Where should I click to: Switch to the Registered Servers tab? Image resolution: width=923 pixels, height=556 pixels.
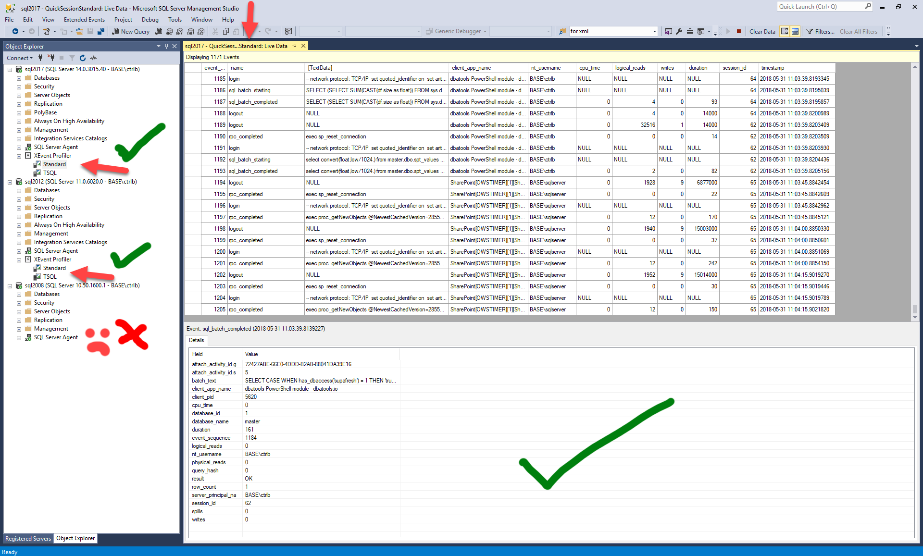click(x=28, y=538)
